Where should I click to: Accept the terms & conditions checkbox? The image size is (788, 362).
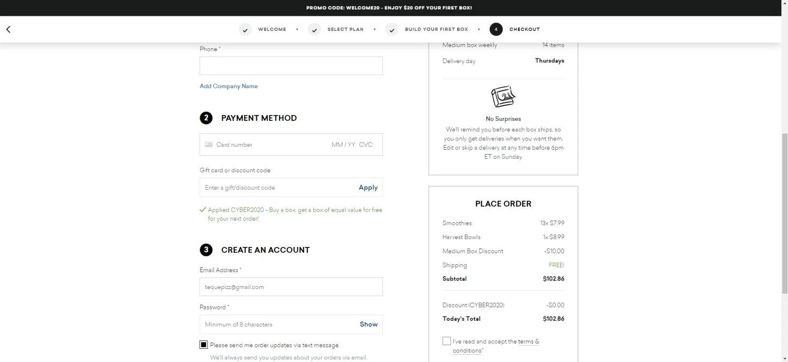[447, 341]
